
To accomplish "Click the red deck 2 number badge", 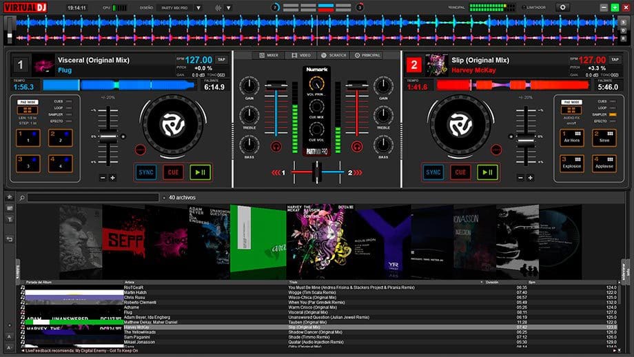I will point(413,65).
